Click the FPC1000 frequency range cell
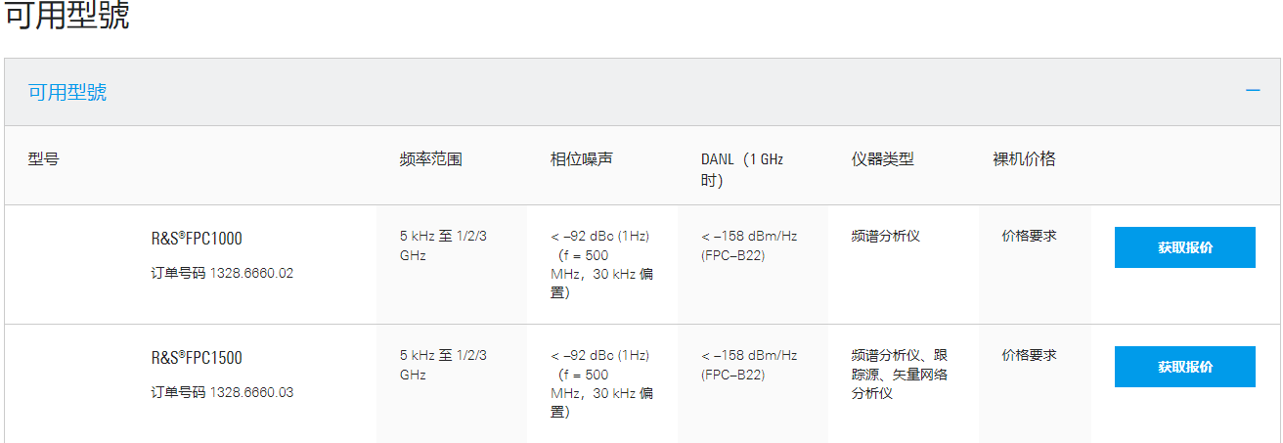The width and height of the screenshot is (1283, 443). (x=443, y=245)
